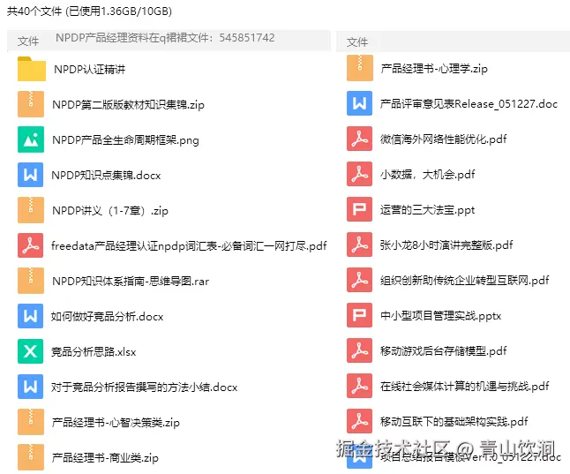Click the PDF icon for 小数据，大机会.pdf
Viewport: 570px width, 474px height.
pos(359,174)
